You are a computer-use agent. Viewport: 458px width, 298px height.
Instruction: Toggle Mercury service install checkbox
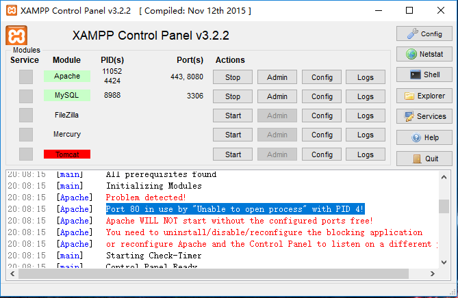tap(26, 135)
